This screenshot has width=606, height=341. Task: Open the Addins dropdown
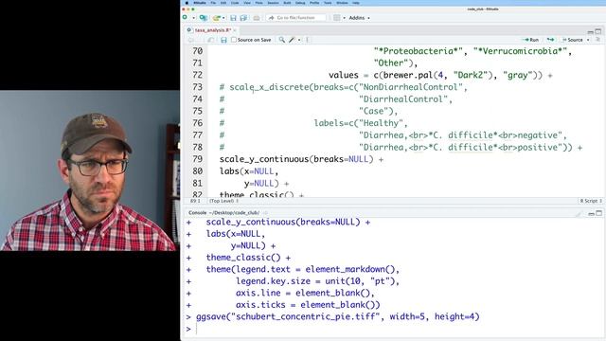(359, 18)
